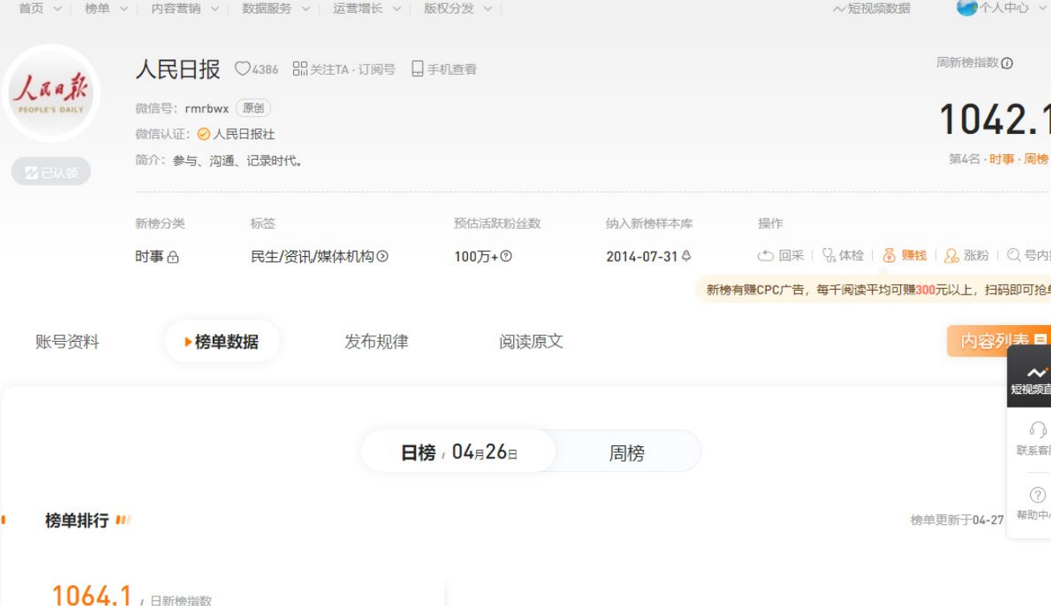Click the arrow icon after 民生/资讯/媒体机构
This screenshot has height=606, width=1051.
(x=383, y=257)
